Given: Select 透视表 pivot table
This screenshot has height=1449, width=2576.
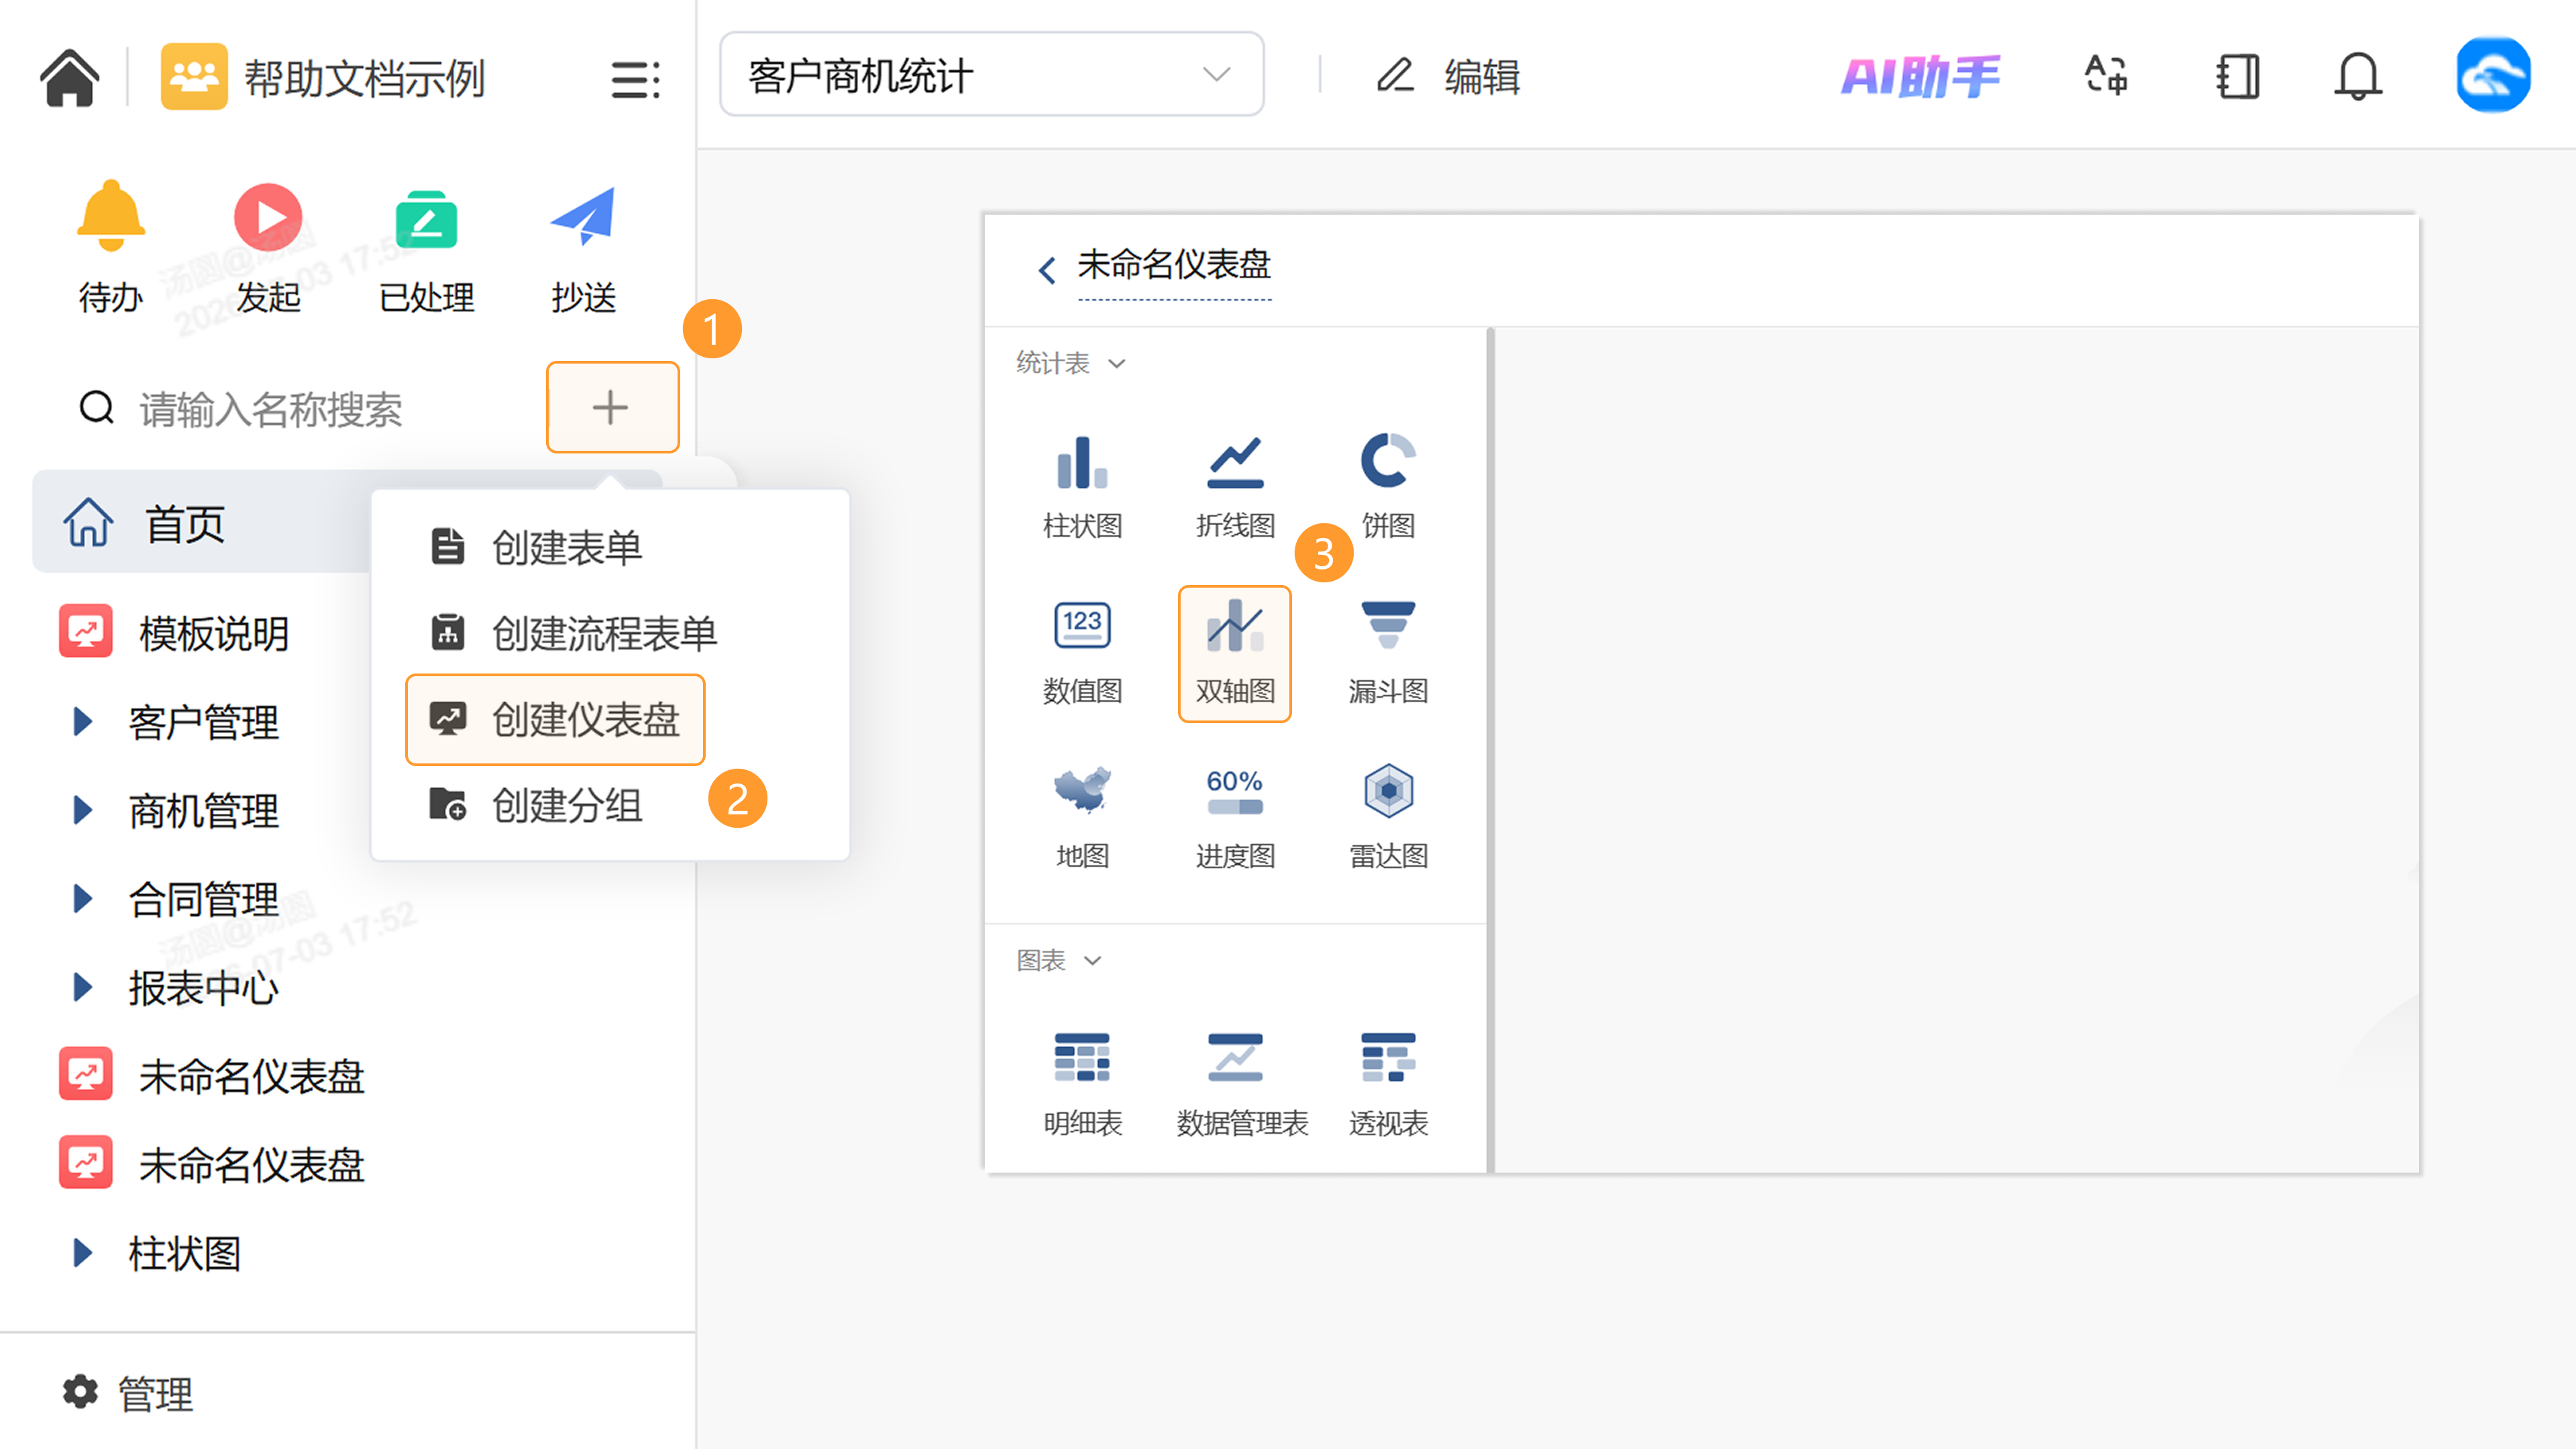Looking at the screenshot, I should tap(1388, 1085).
